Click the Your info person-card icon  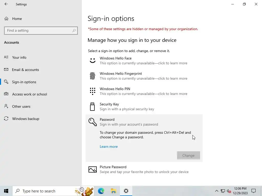pos(6,57)
